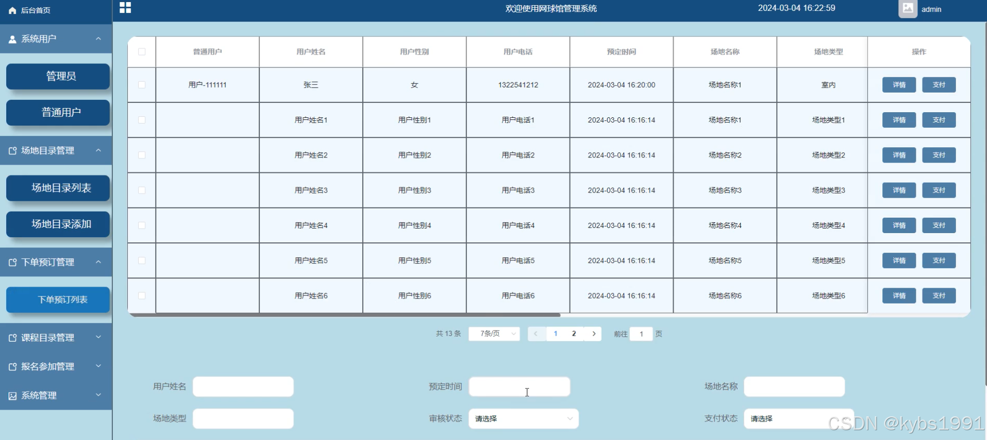The width and height of the screenshot is (987, 440).
Task: Click 详情 for 用户姓名3 row
Action: tap(899, 190)
